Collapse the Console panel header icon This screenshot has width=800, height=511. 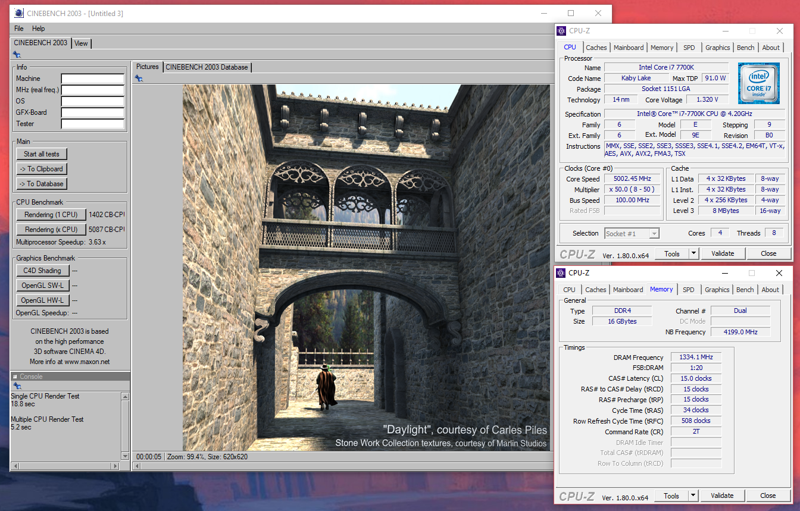(x=15, y=377)
